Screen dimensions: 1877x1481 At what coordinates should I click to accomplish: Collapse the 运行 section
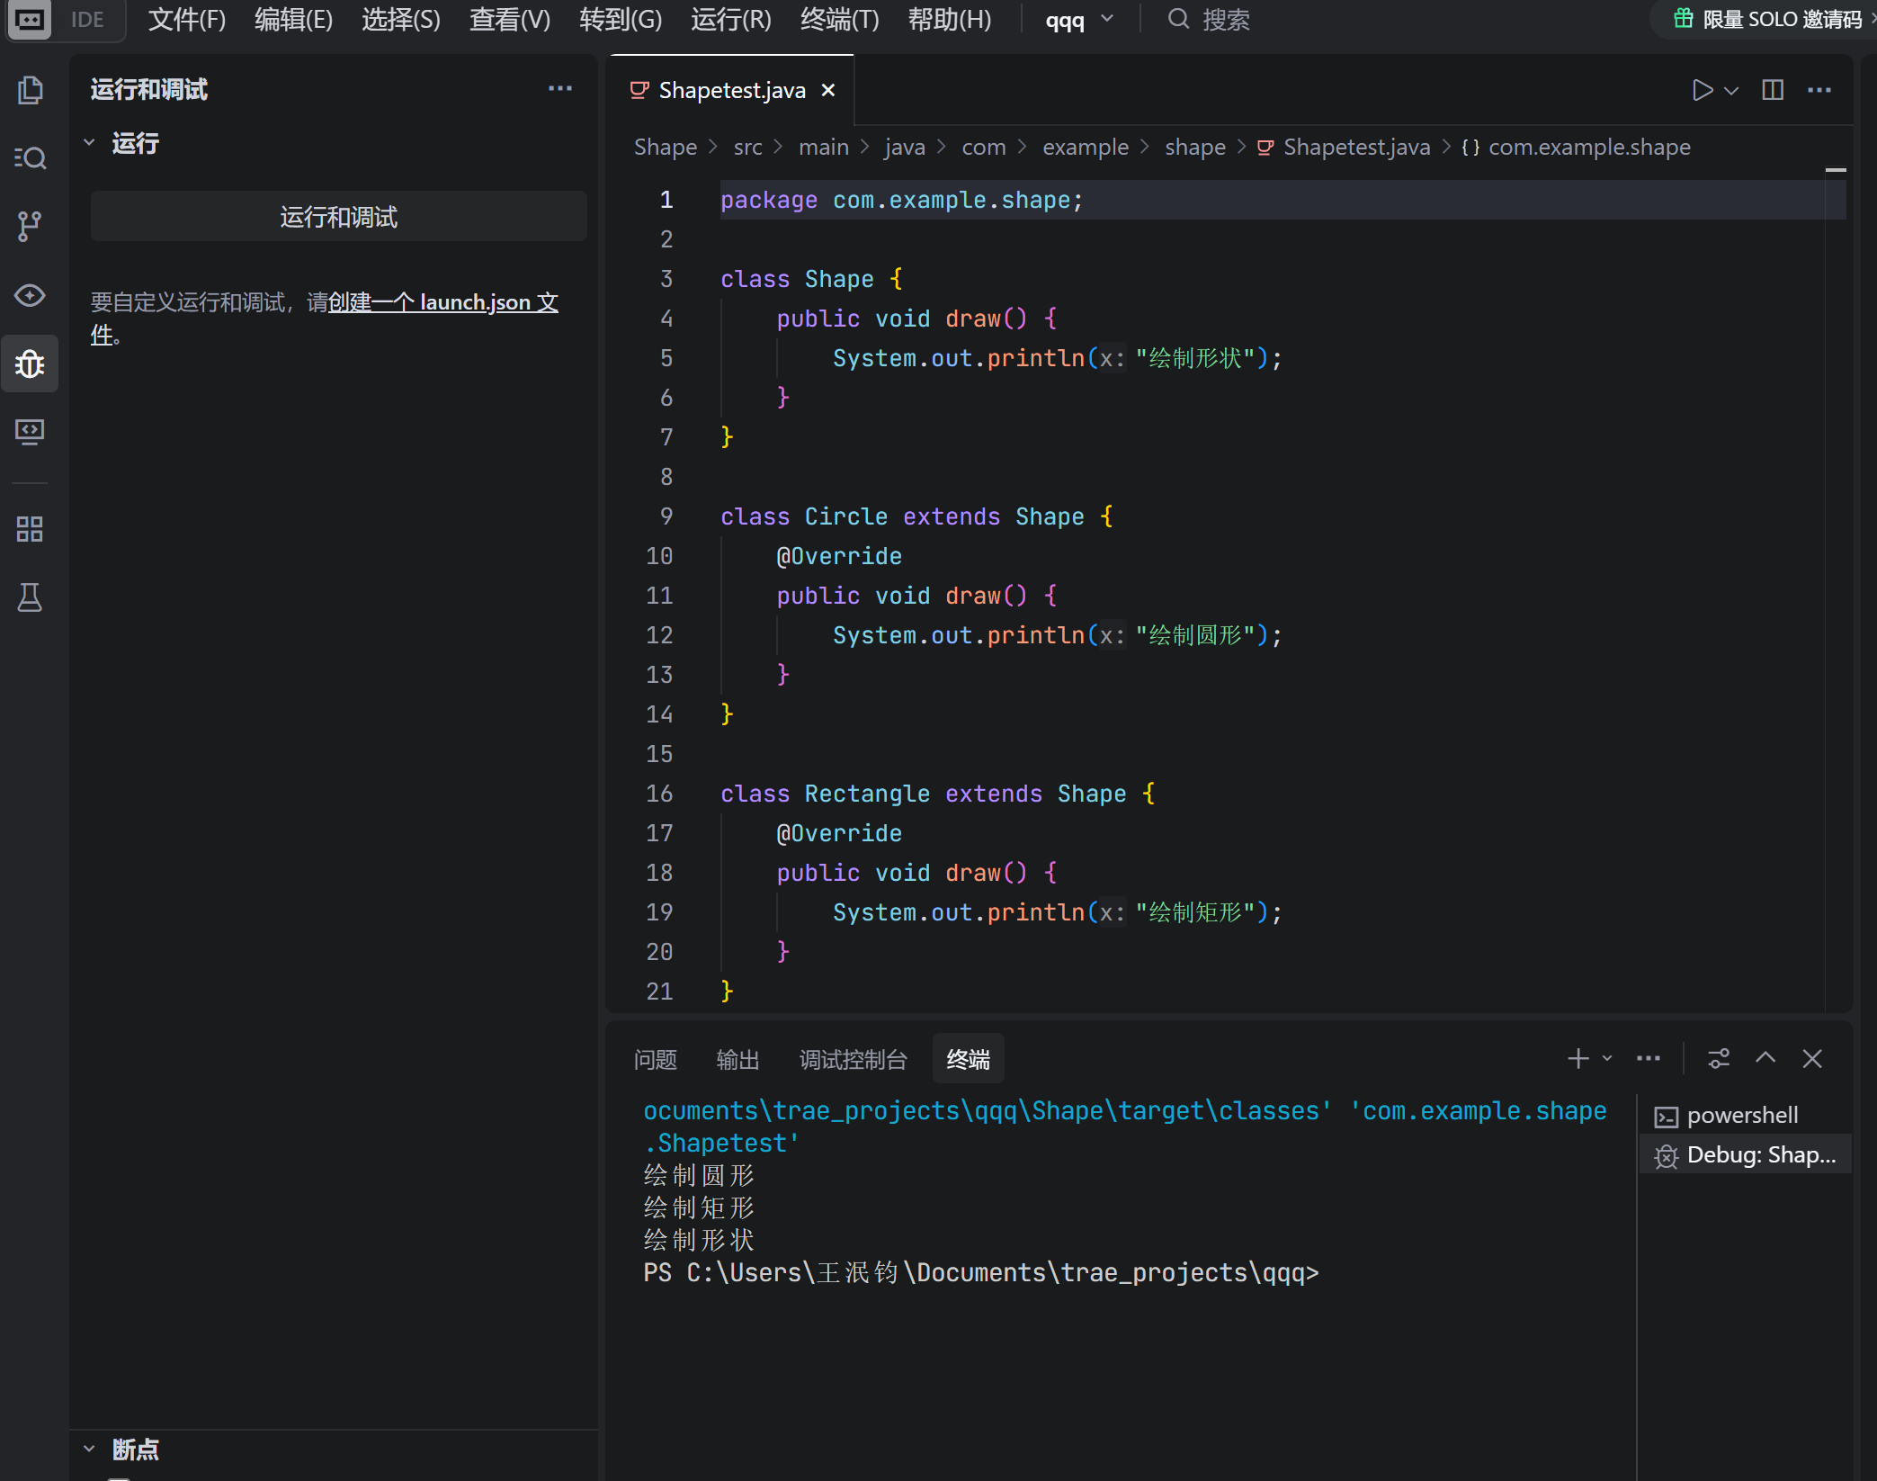(89, 143)
